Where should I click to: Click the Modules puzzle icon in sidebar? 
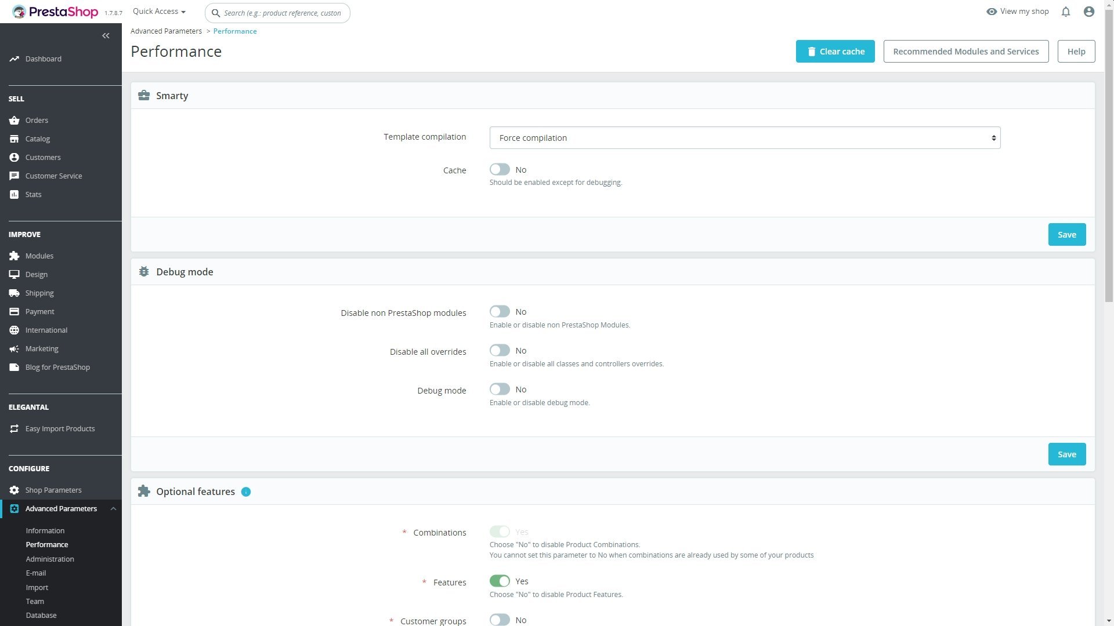14,256
